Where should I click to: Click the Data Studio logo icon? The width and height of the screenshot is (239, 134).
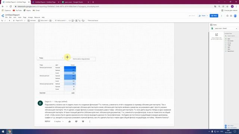(3, 16)
